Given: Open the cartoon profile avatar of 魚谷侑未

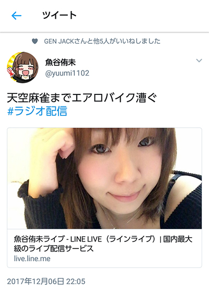Looking at the screenshot, I should coord(22,67).
